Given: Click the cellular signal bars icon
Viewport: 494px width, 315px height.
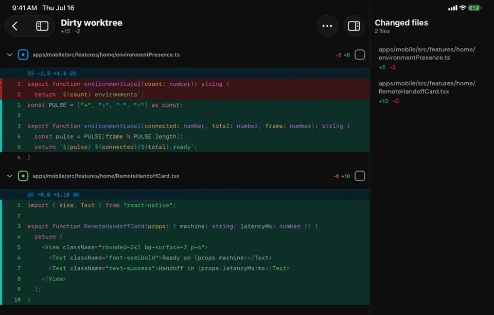Looking at the screenshot, I should 453,8.
